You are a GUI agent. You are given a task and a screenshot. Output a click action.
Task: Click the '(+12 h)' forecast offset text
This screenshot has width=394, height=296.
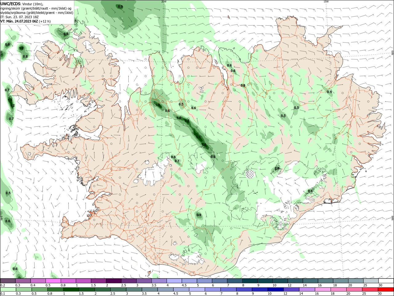(45, 21)
